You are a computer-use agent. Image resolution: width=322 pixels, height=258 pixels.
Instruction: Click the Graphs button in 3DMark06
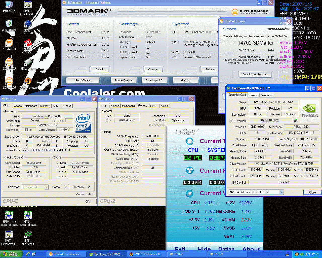click(x=186, y=80)
